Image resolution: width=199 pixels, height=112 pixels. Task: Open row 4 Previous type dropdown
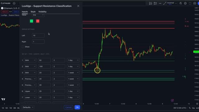click(x=30, y=79)
